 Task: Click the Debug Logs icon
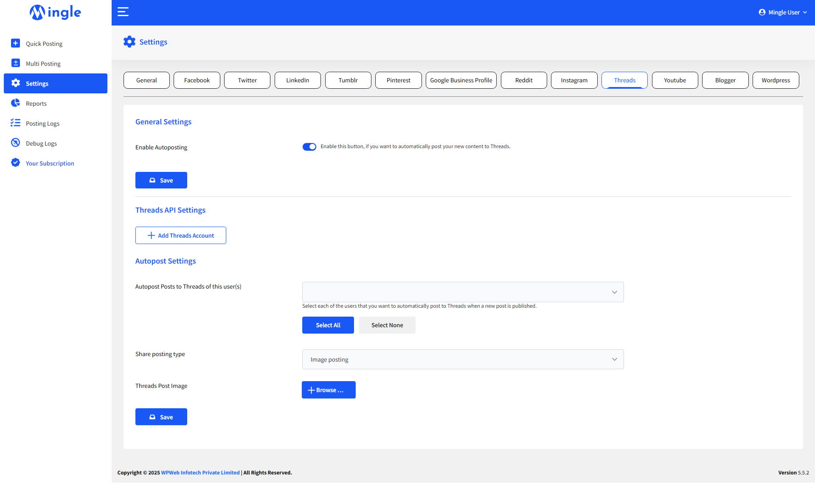pyautogui.click(x=16, y=143)
